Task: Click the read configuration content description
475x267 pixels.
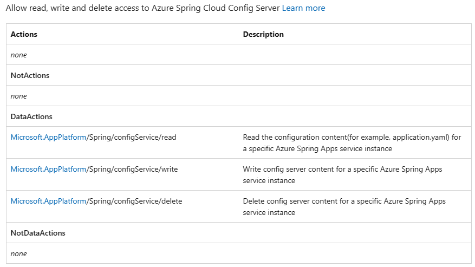Action: pyautogui.click(x=352, y=143)
